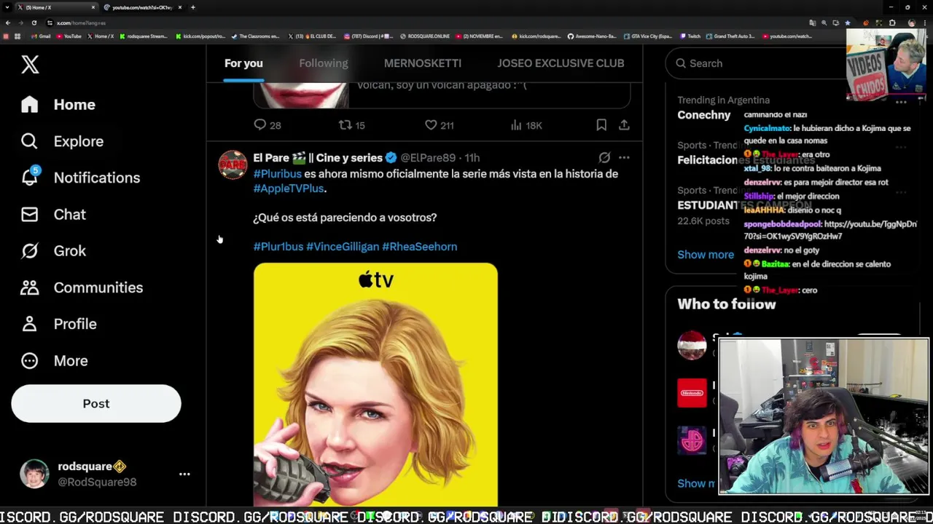The height and width of the screenshot is (524, 933).
Task: Select the For you tab
Action: [x=243, y=63]
